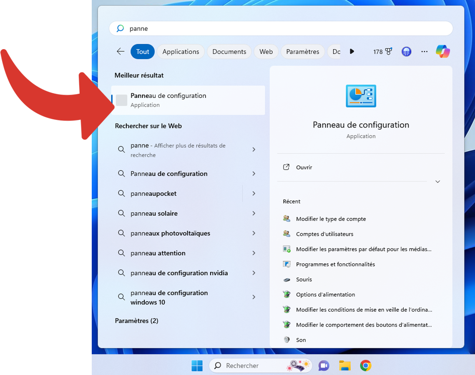Select suggestion 'panneau de configuration nvidia'
475x375 pixels.
pyautogui.click(x=179, y=273)
